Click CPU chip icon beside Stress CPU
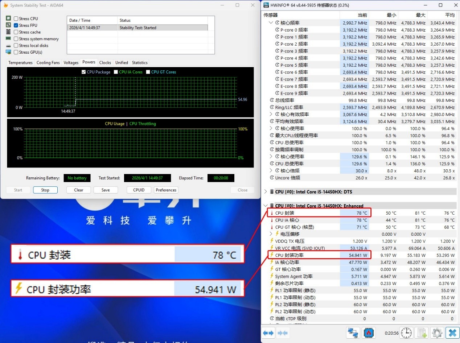 click(8, 18)
